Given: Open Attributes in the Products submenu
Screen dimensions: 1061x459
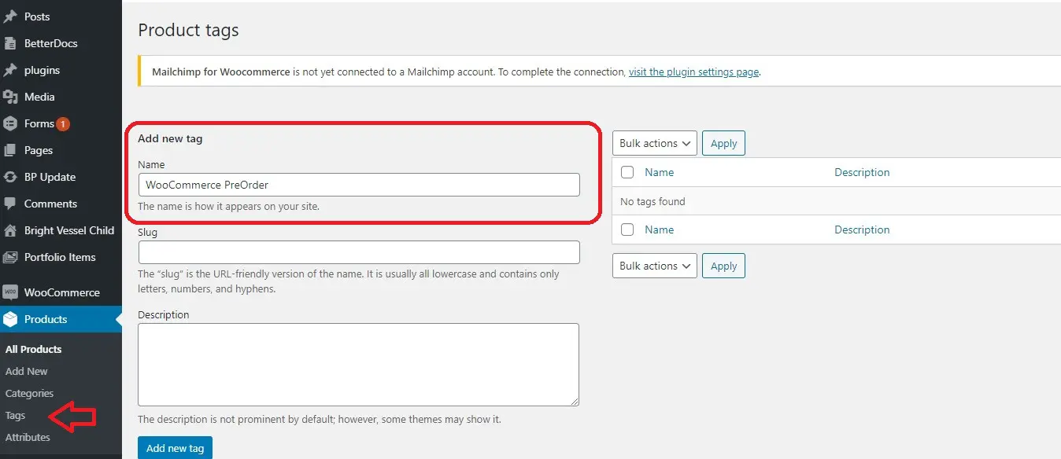Looking at the screenshot, I should 28,437.
